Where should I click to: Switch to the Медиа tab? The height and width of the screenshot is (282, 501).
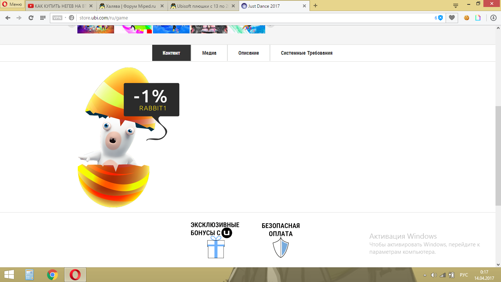tap(209, 53)
